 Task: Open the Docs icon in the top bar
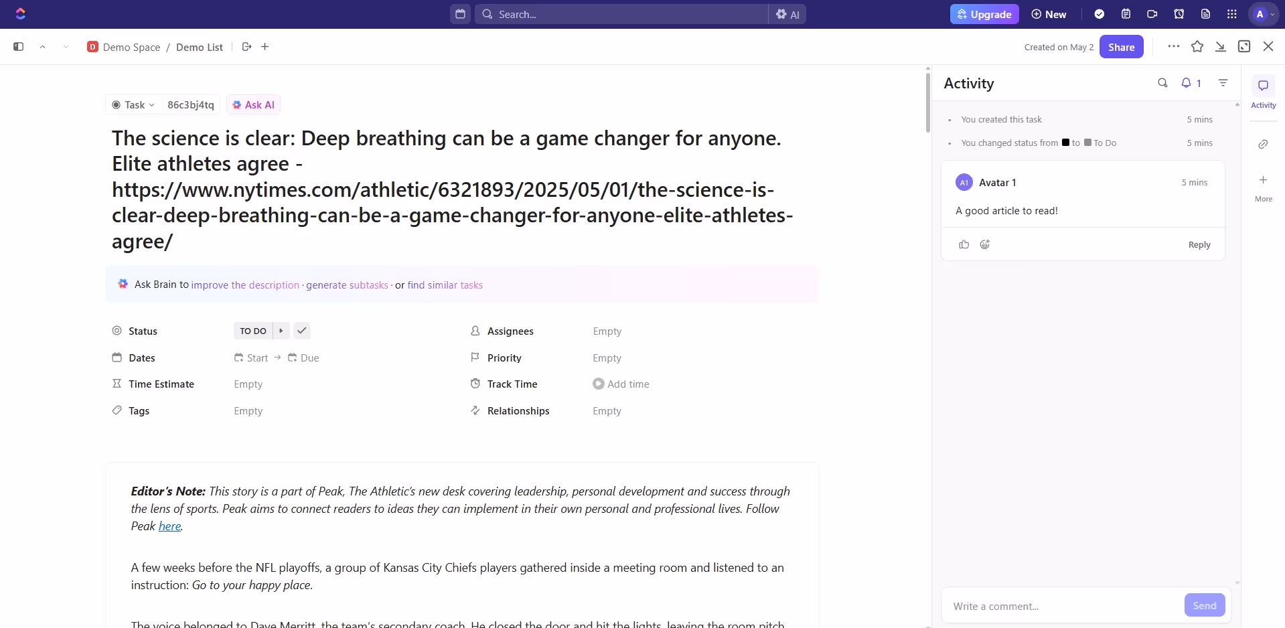click(1205, 13)
